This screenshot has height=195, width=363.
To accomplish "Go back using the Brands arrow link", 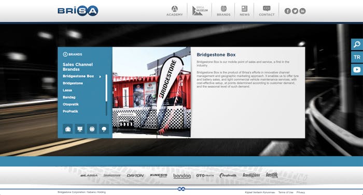I will tap(73, 54).
